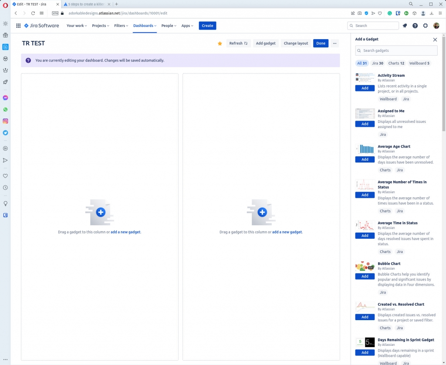Open the Projects dropdown menu
The height and width of the screenshot is (365, 446).
pos(100,26)
